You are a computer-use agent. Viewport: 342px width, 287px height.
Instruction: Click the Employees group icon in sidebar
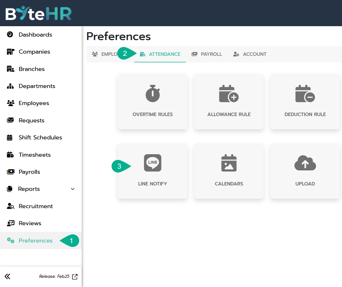[x=10, y=103]
